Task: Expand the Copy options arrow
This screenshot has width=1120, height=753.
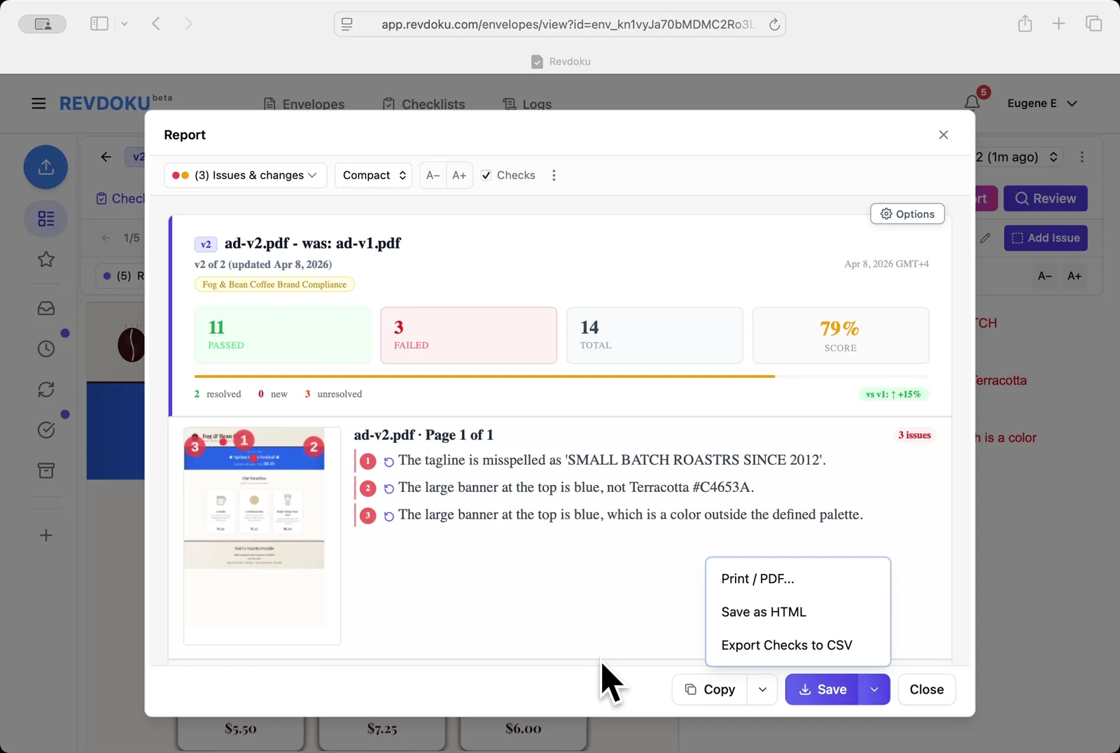Action: coord(762,689)
